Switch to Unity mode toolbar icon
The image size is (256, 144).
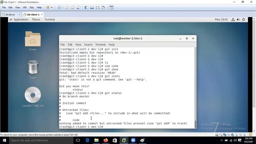coord(103,8)
